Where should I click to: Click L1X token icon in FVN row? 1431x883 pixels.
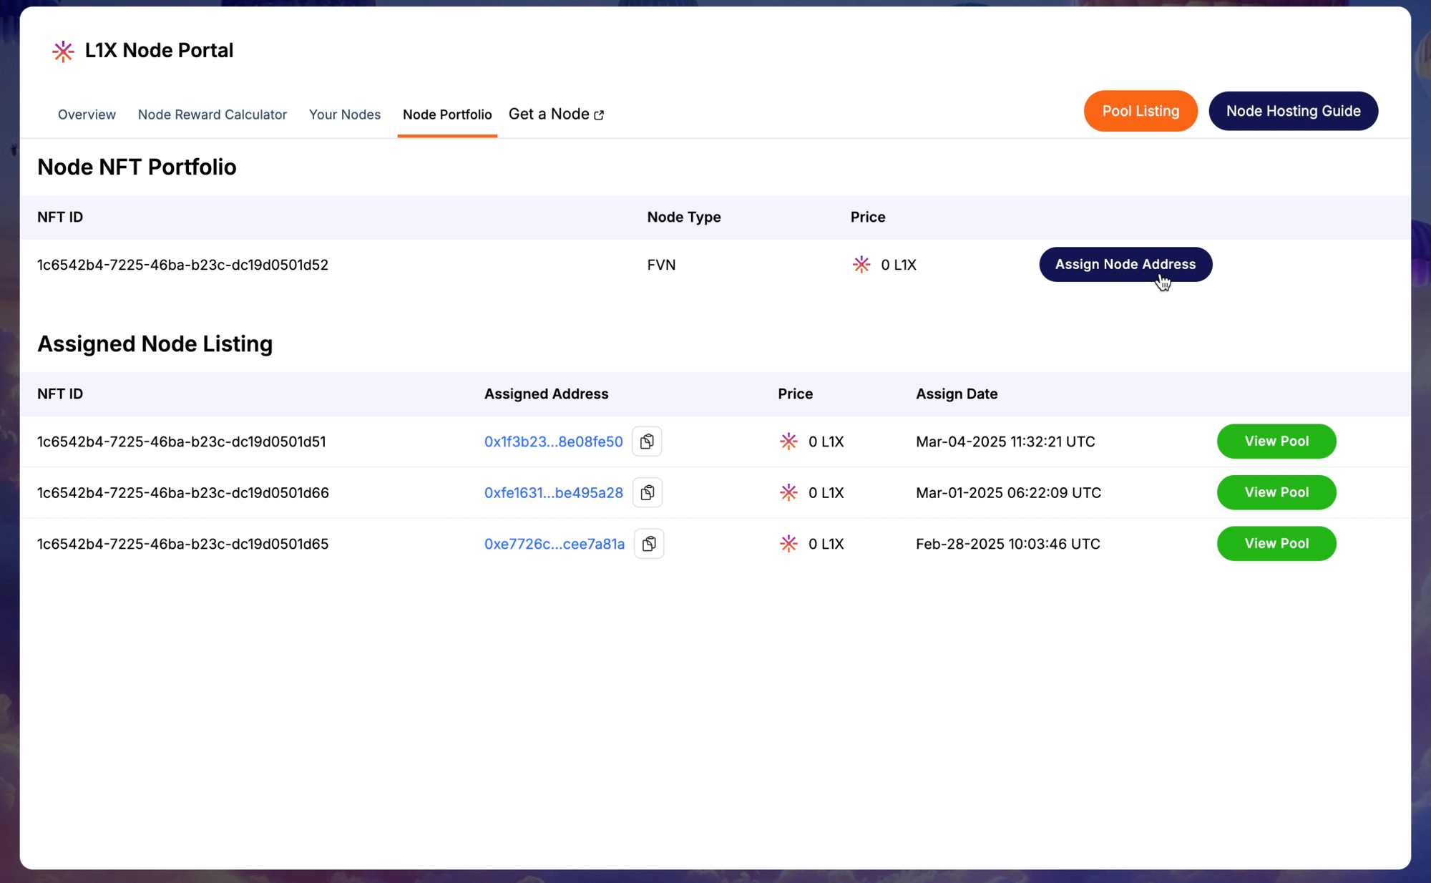(861, 265)
